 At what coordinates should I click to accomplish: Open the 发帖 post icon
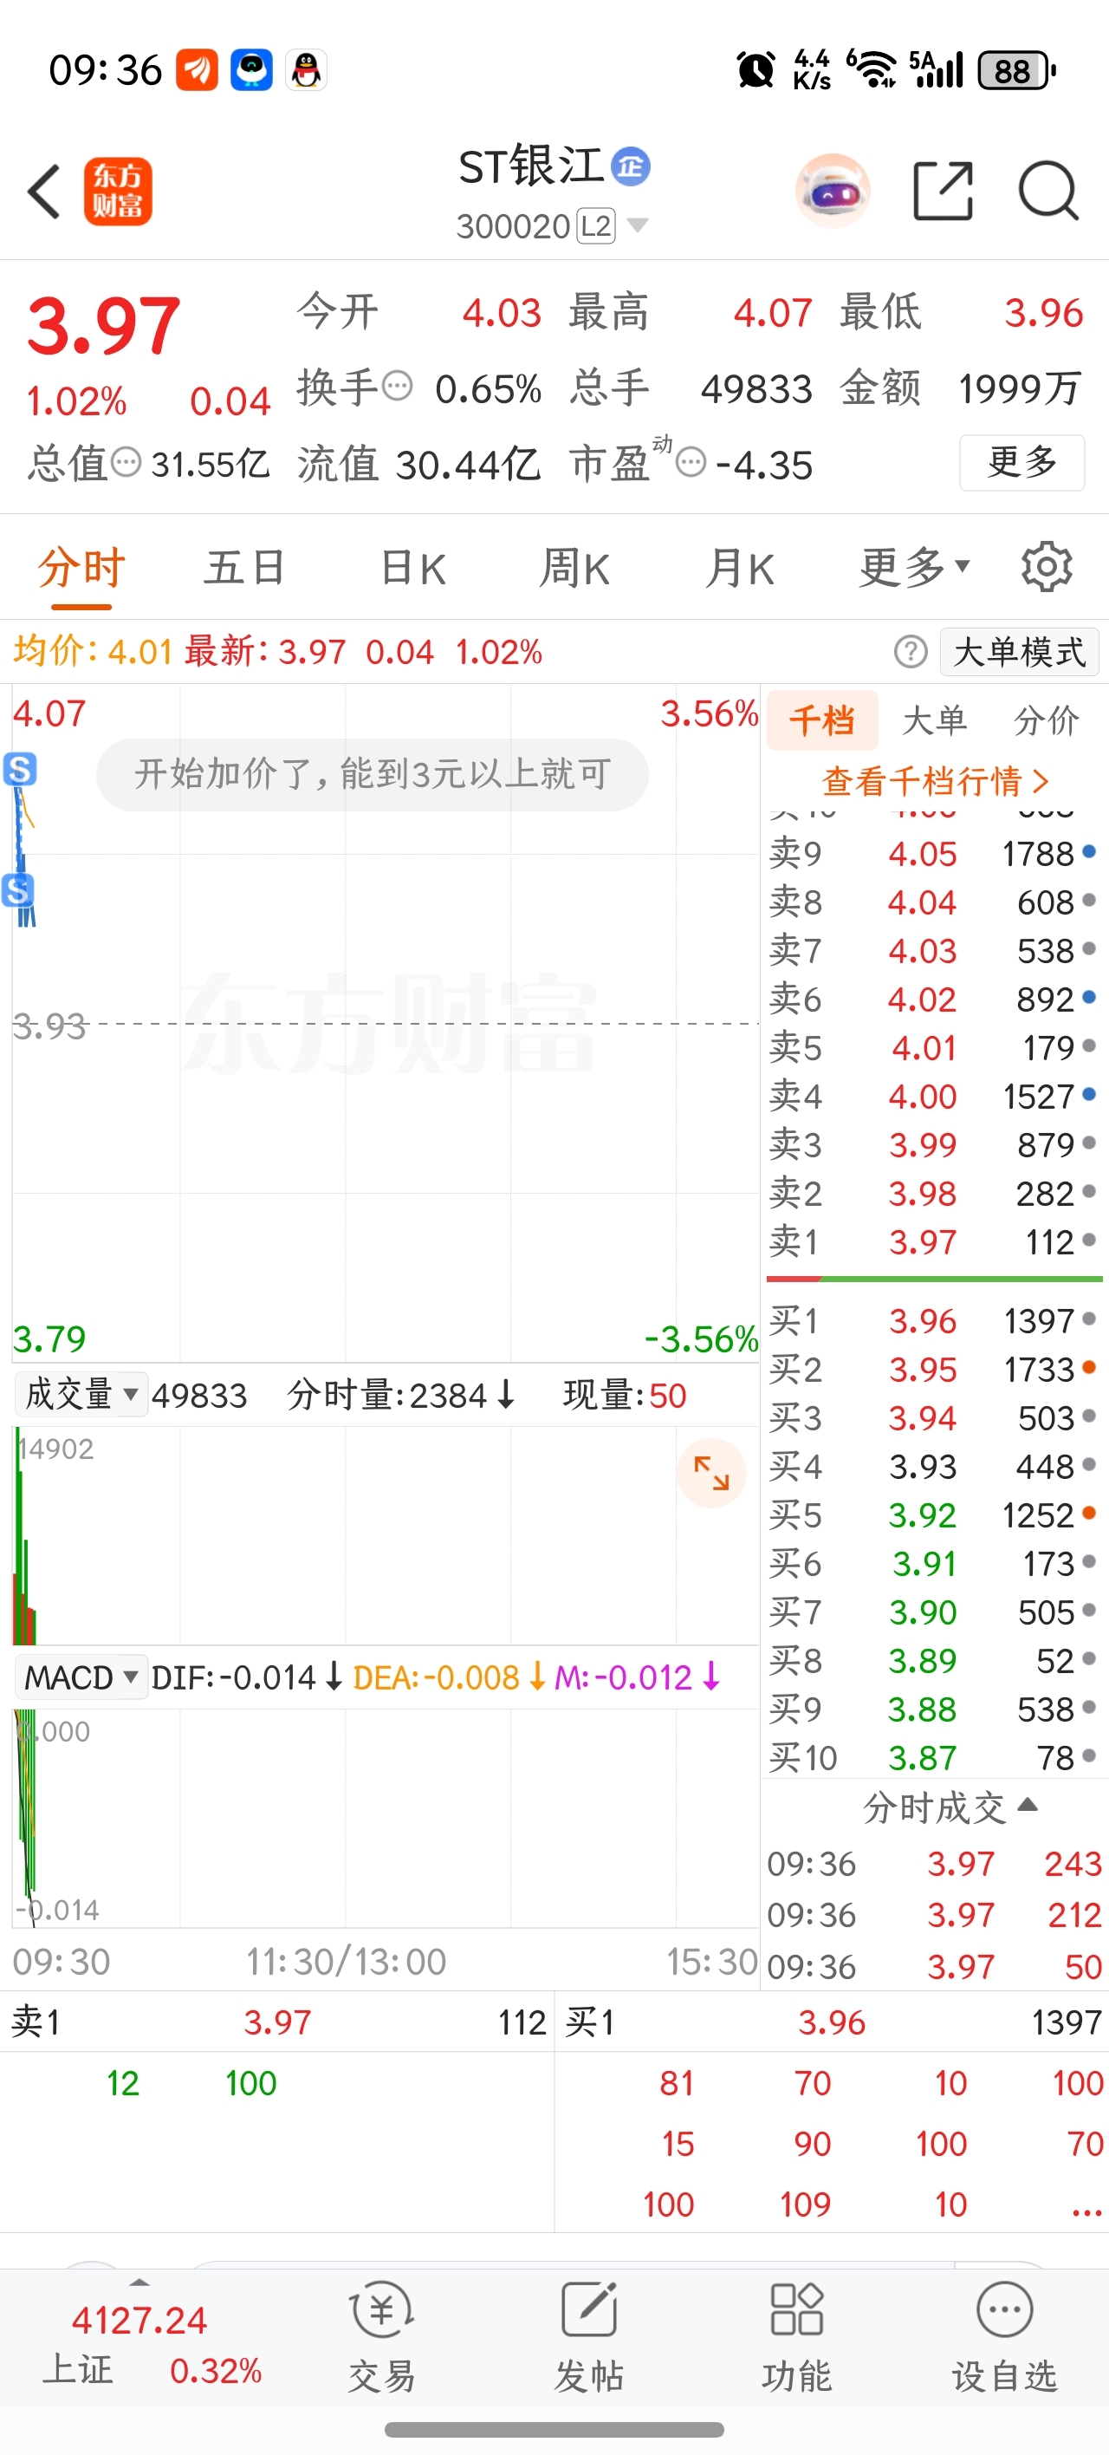click(589, 2337)
